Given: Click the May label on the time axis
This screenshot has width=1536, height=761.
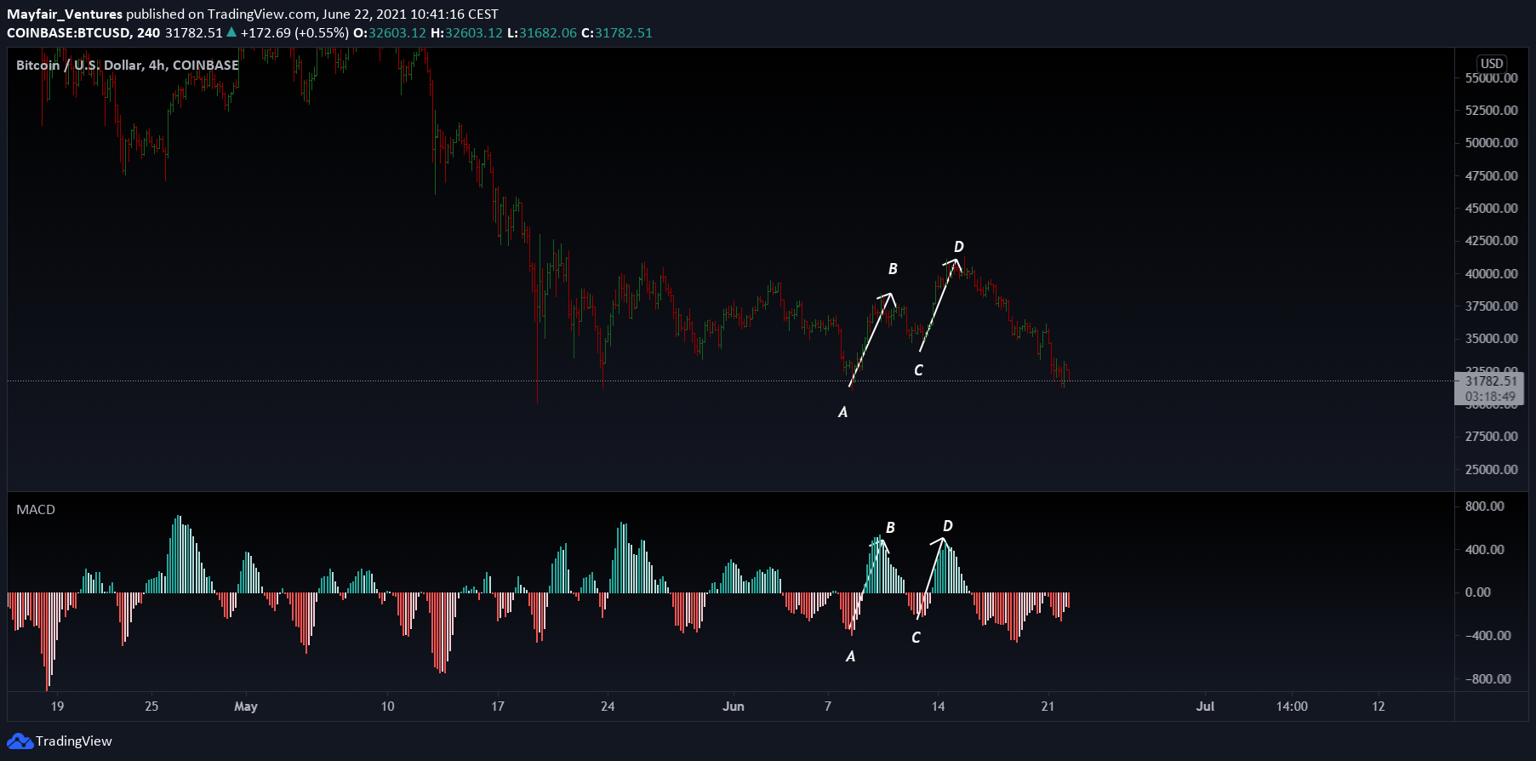Looking at the screenshot, I should coord(245,707).
